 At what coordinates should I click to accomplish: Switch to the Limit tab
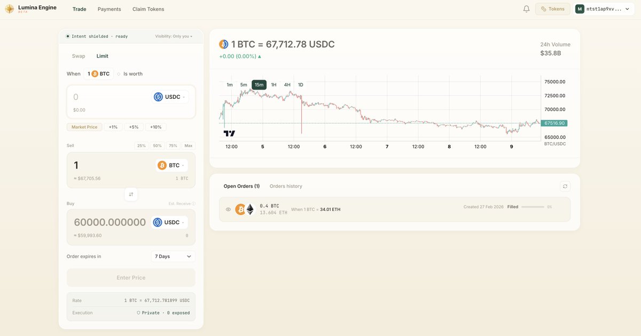[103, 56]
